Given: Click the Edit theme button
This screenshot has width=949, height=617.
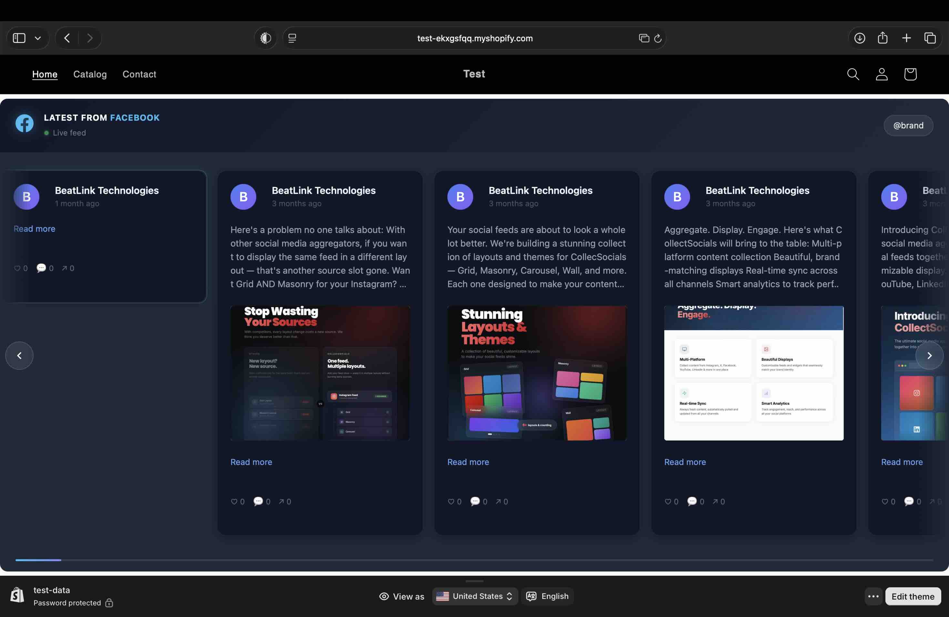Looking at the screenshot, I should click(913, 596).
